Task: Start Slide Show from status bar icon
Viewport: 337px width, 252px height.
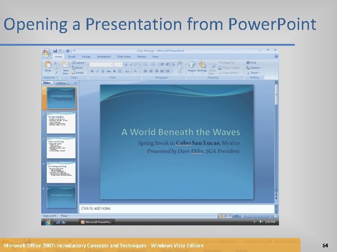Action: [230, 216]
